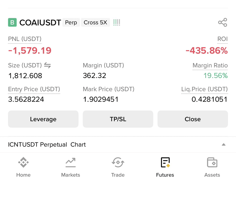Collapse the ICNTUSDT Perpetual Chart arrow
This screenshot has width=236, height=197.
coord(224,145)
